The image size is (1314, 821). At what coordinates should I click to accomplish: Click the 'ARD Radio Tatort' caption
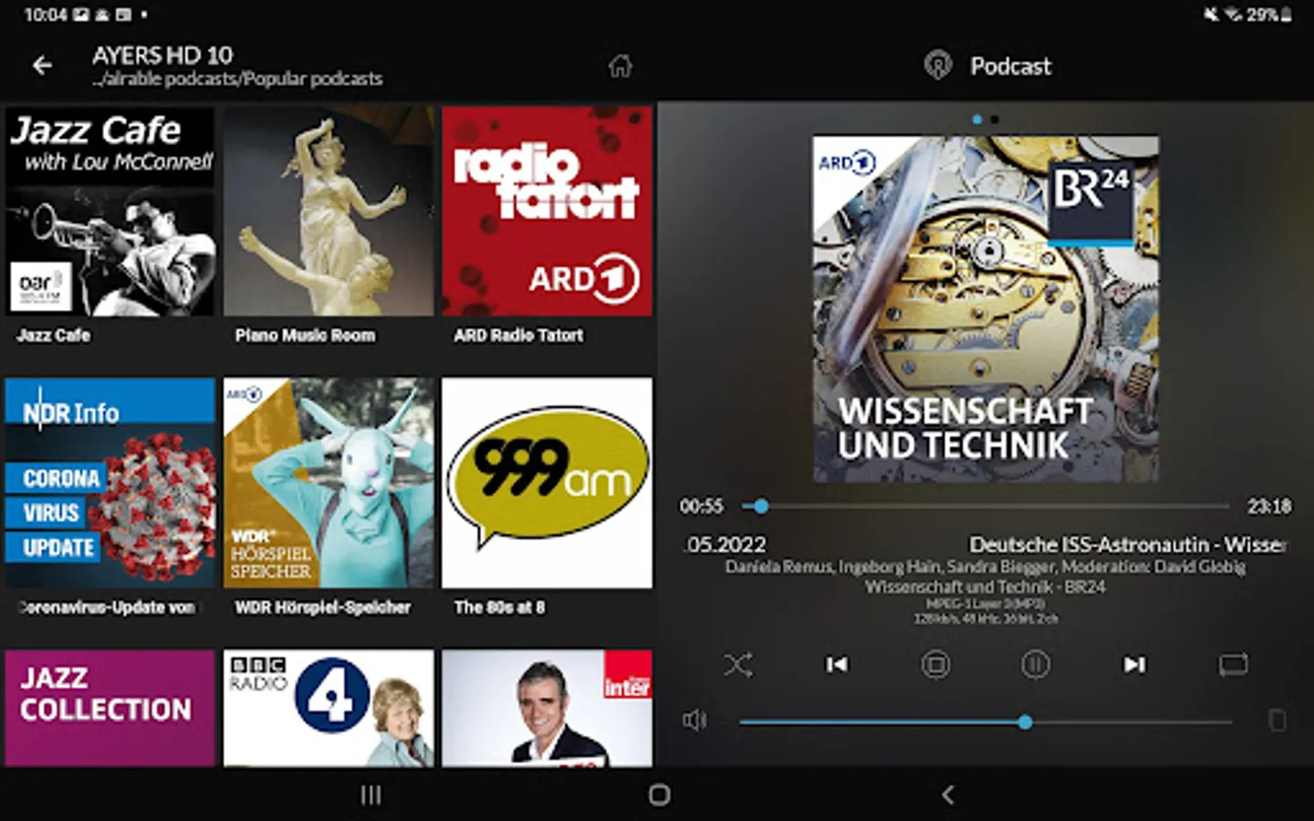(518, 335)
